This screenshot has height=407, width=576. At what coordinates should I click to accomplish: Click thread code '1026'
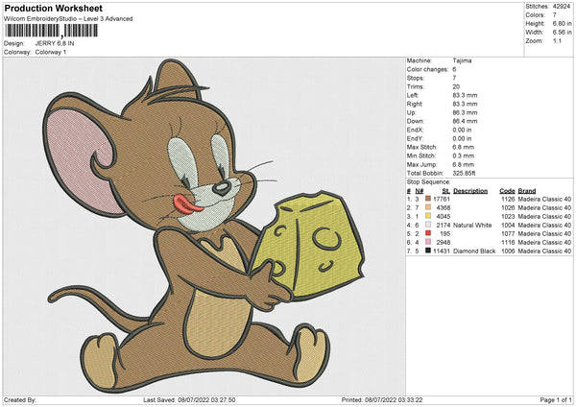tap(508, 207)
